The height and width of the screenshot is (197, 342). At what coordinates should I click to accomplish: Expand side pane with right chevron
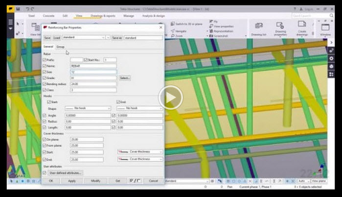[331, 42]
